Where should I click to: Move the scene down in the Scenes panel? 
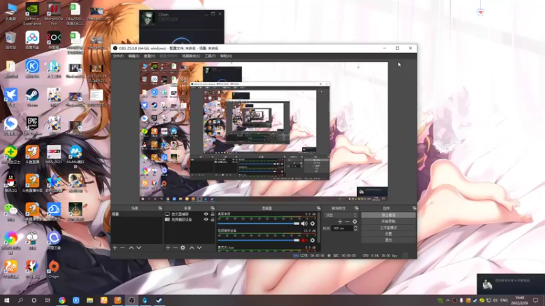pos(139,248)
